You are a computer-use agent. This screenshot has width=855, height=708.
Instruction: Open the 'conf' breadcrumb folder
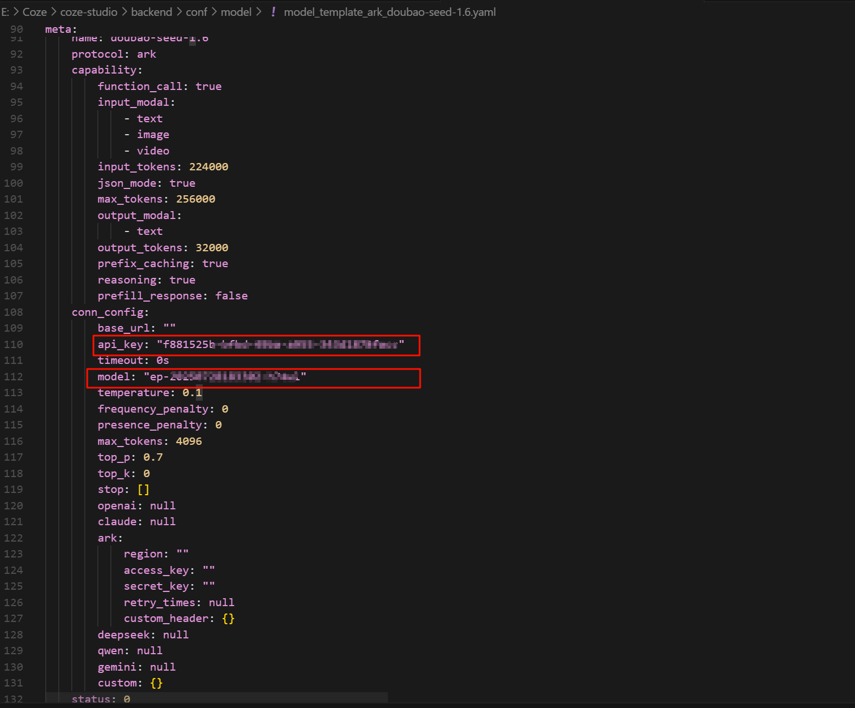[x=196, y=12]
